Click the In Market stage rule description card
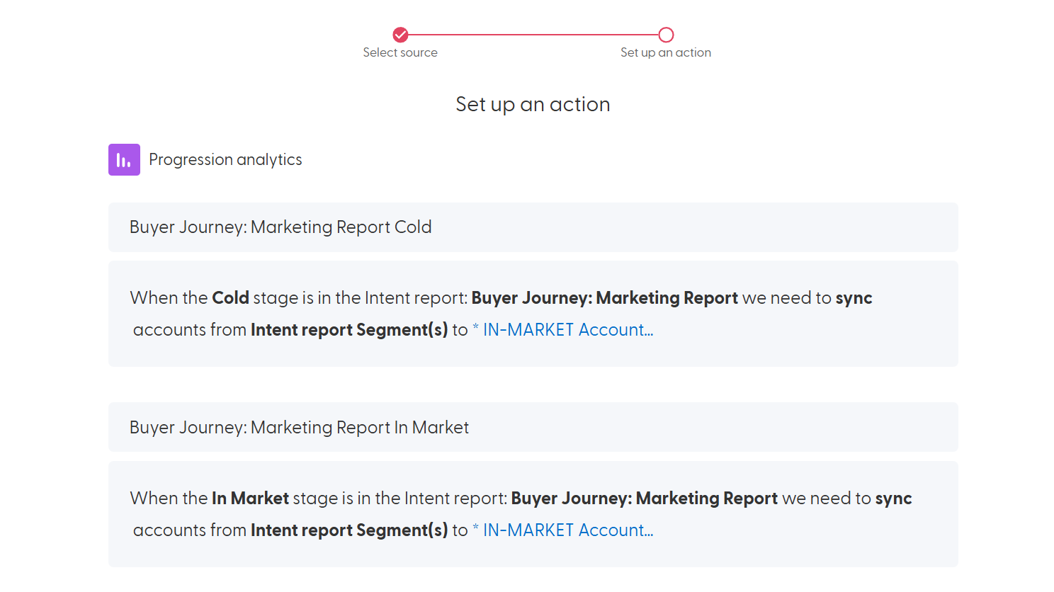 coord(533,514)
